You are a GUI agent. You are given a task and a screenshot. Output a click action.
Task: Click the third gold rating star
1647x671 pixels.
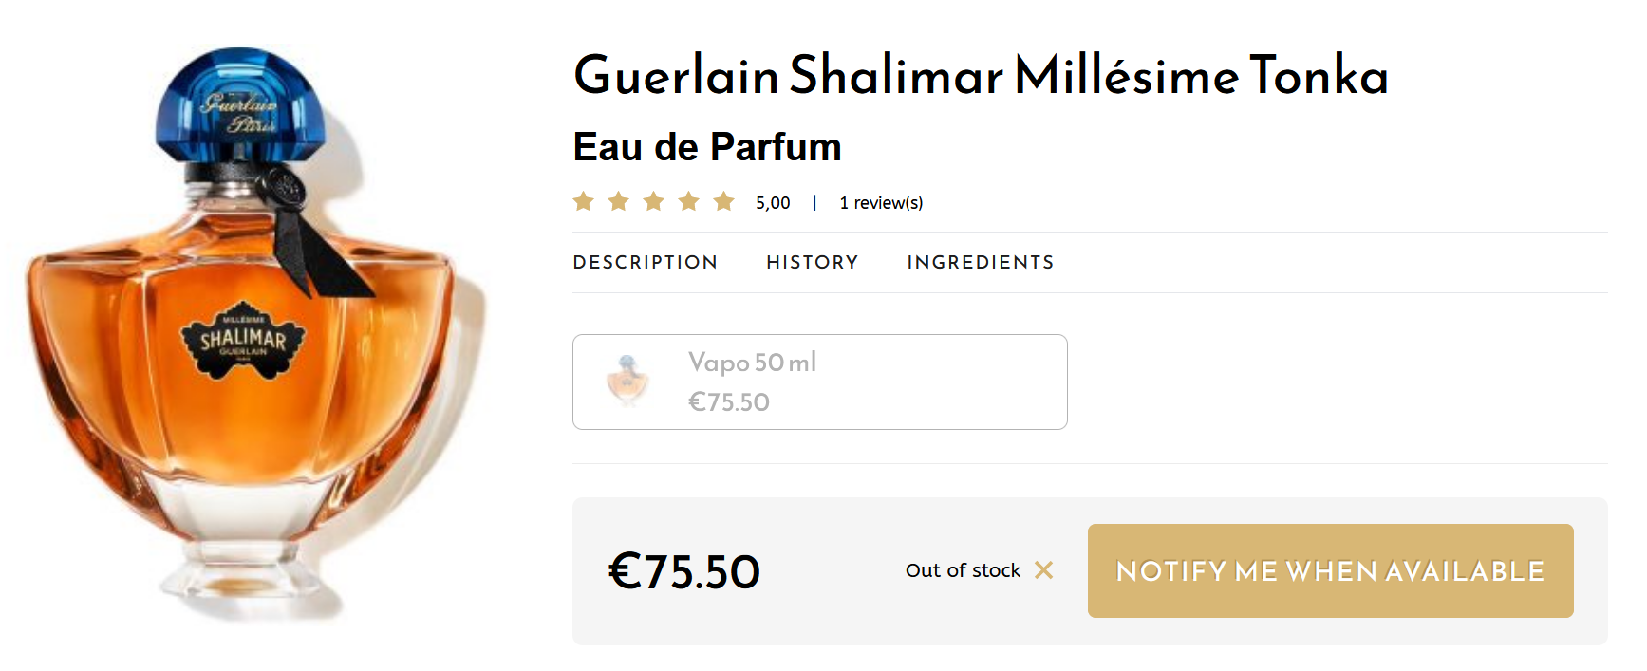point(654,201)
